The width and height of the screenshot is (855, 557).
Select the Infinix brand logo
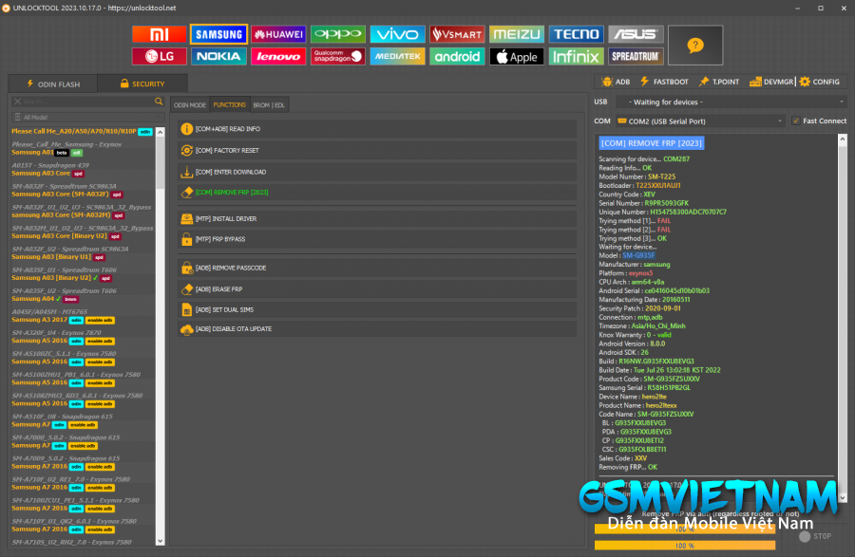pos(577,56)
